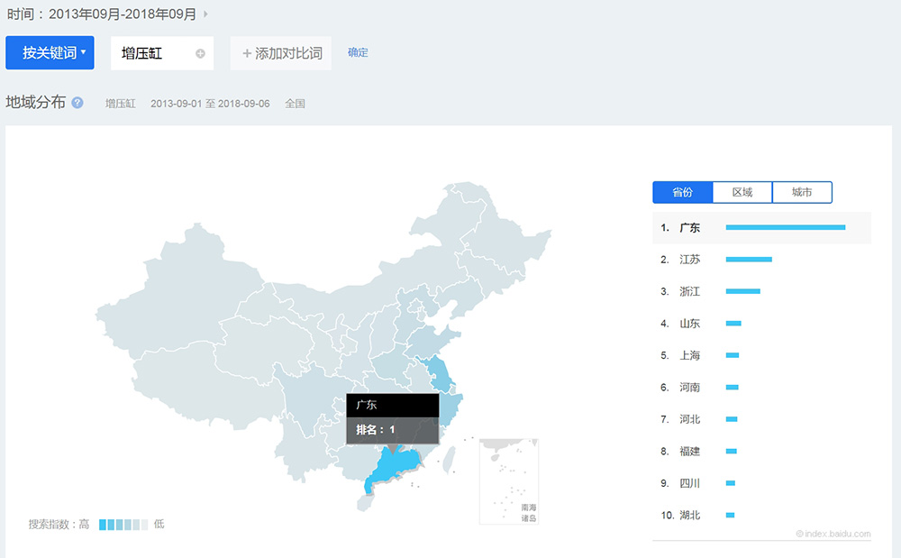Click 江苏 in the ranking list
The width and height of the screenshot is (901, 558).
(x=687, y=259)
